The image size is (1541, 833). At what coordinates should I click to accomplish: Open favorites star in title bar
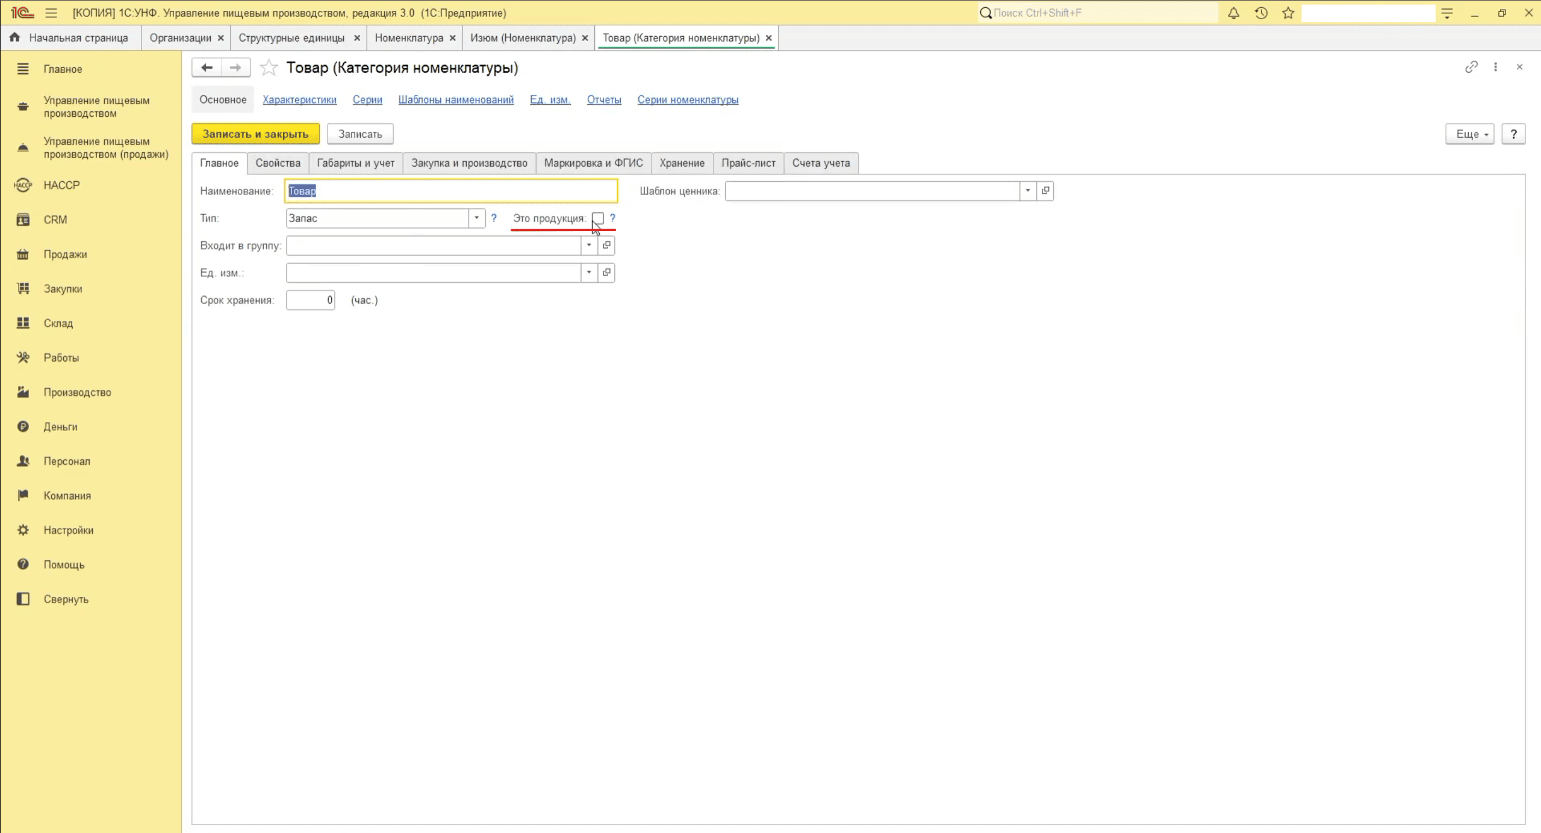pos(1288,13)
